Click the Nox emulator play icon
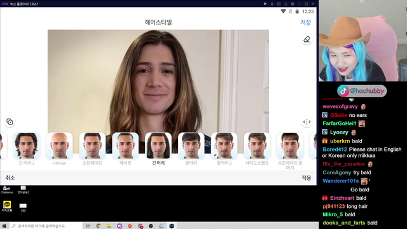 [x=265, y=4]
